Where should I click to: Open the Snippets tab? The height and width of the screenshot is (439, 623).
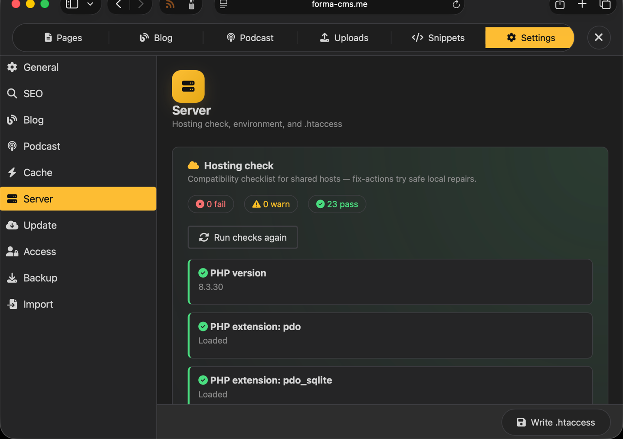click(x=438, y=38)
